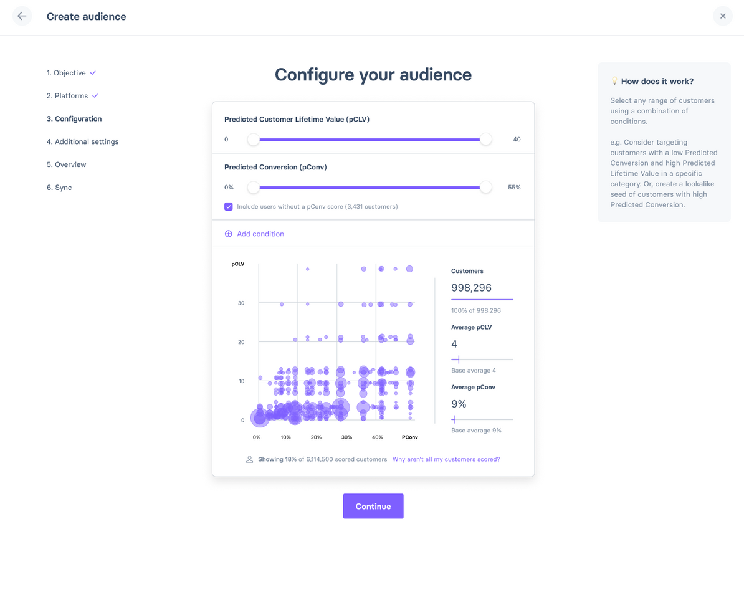Select the Sync step
Screen dimensions: 744x615
(59, 188)
